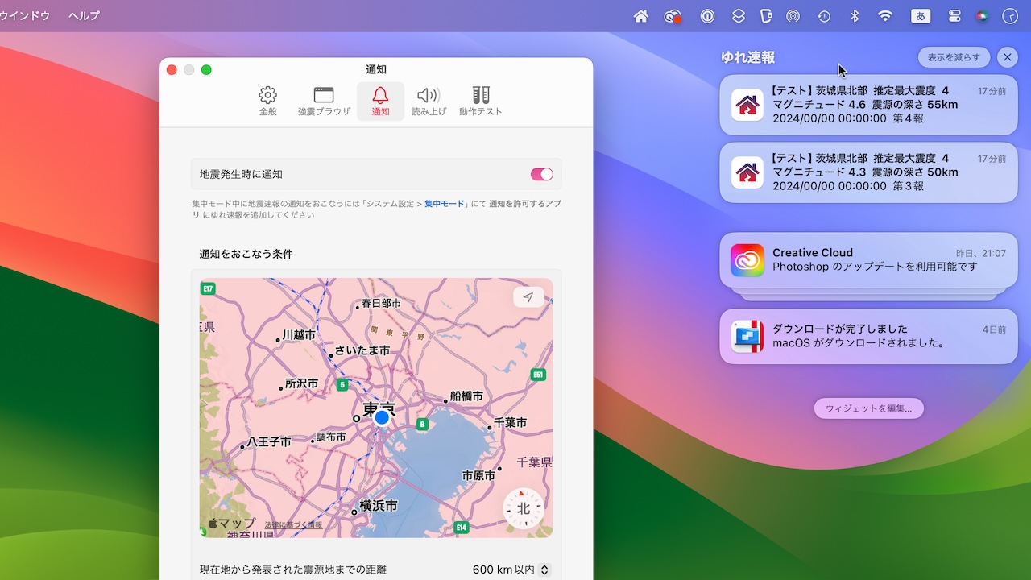Click the device lock menu bar icon

coord(766,16)
